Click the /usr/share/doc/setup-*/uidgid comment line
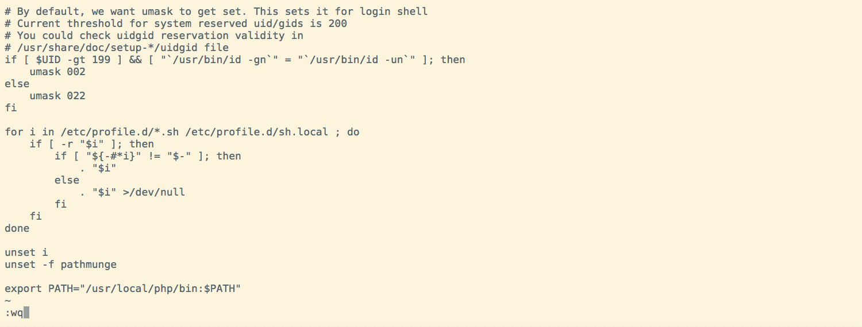Image resolution: width=862 pixels, height=327 pixels. tap(117, 48)
